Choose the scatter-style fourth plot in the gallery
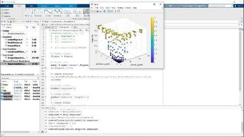Image resolution: width=244 pixels, height=137 pixels. coord(58,12)
